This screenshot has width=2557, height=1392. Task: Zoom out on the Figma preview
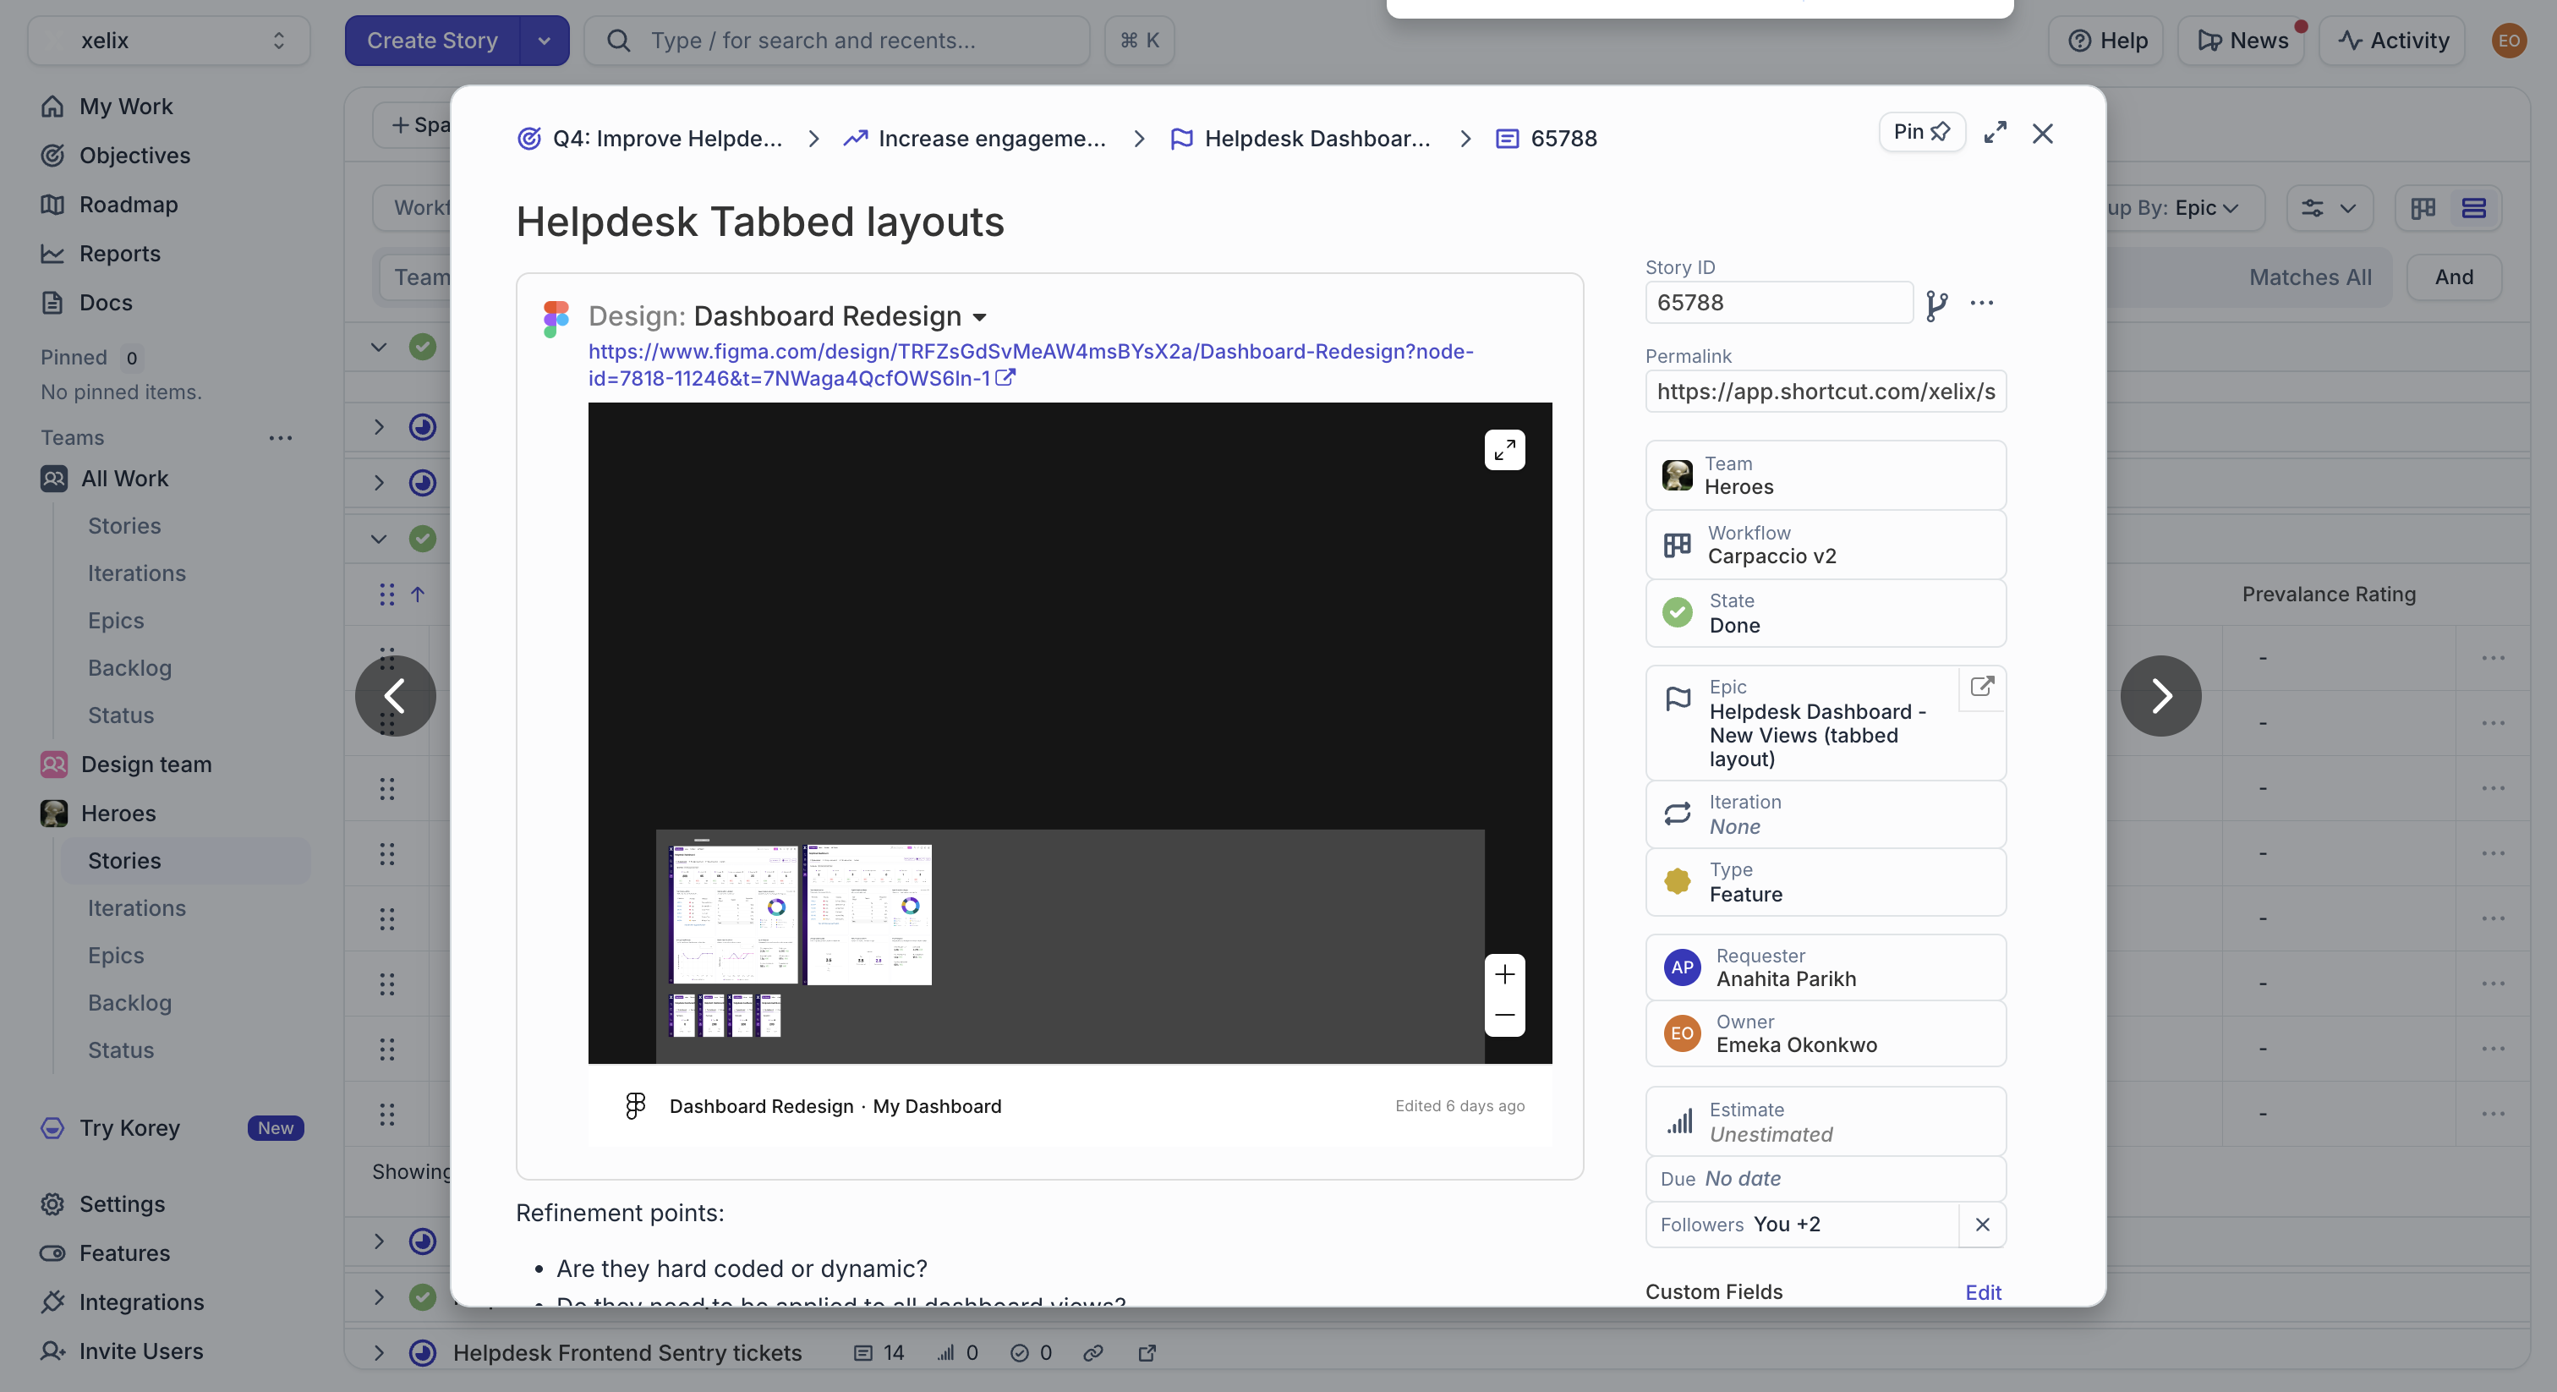pos(1503,1016)
